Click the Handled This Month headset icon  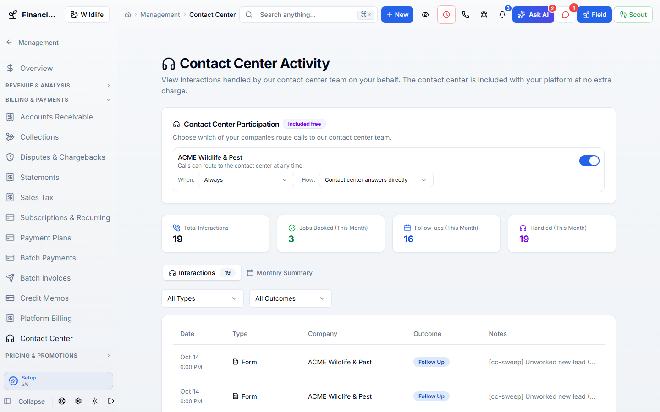[x=523, y=228]
